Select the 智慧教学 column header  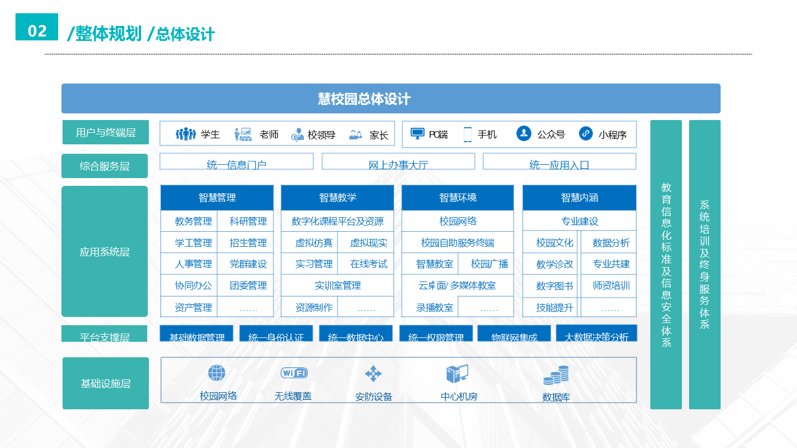click(x=338, y=197)
